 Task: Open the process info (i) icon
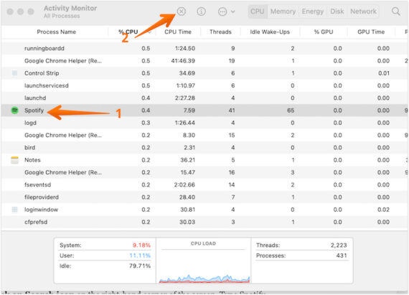(201, 11)
